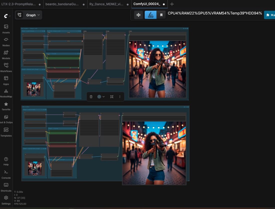
Task: Open keyboard Shortcuts panel
Action: [x=6, y=187]
